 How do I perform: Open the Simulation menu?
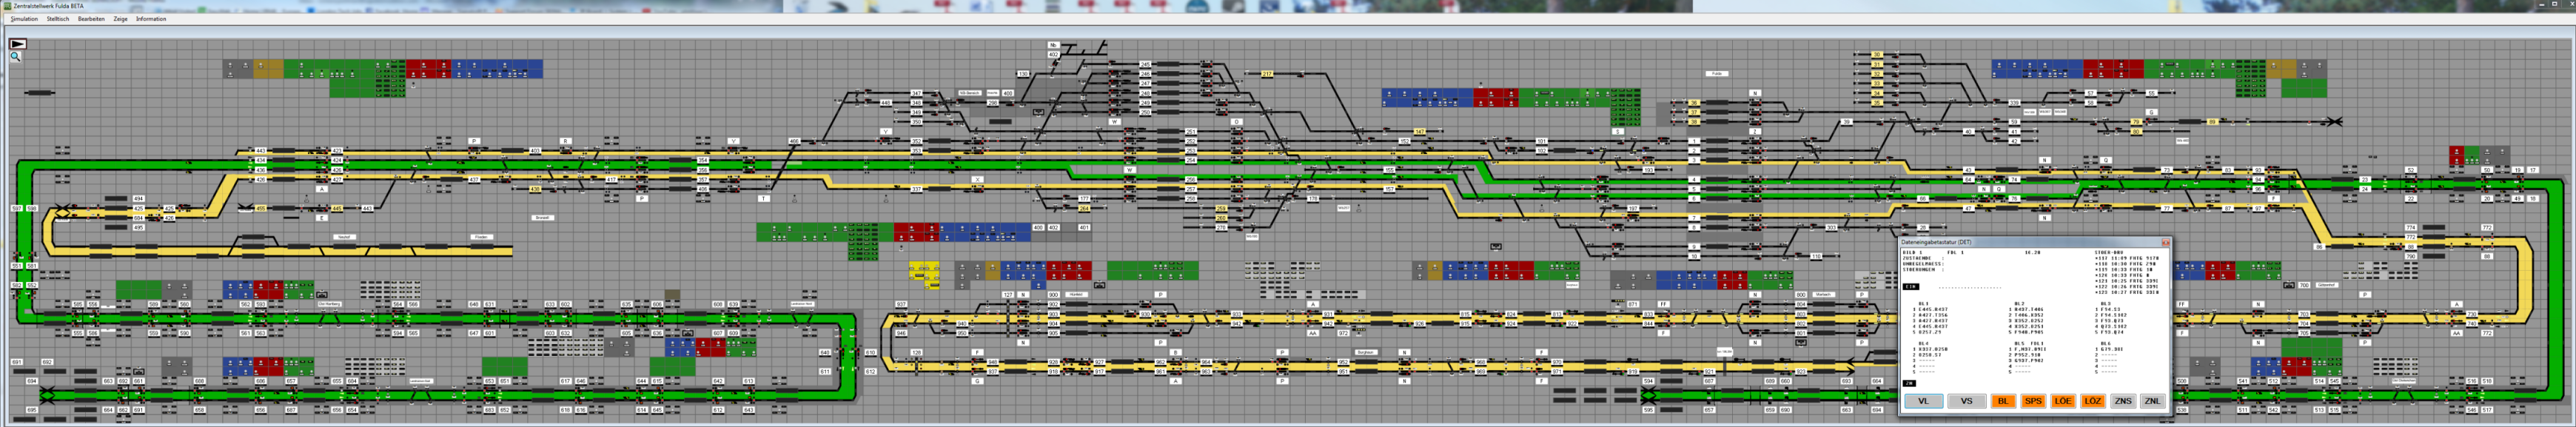(24, 19)
